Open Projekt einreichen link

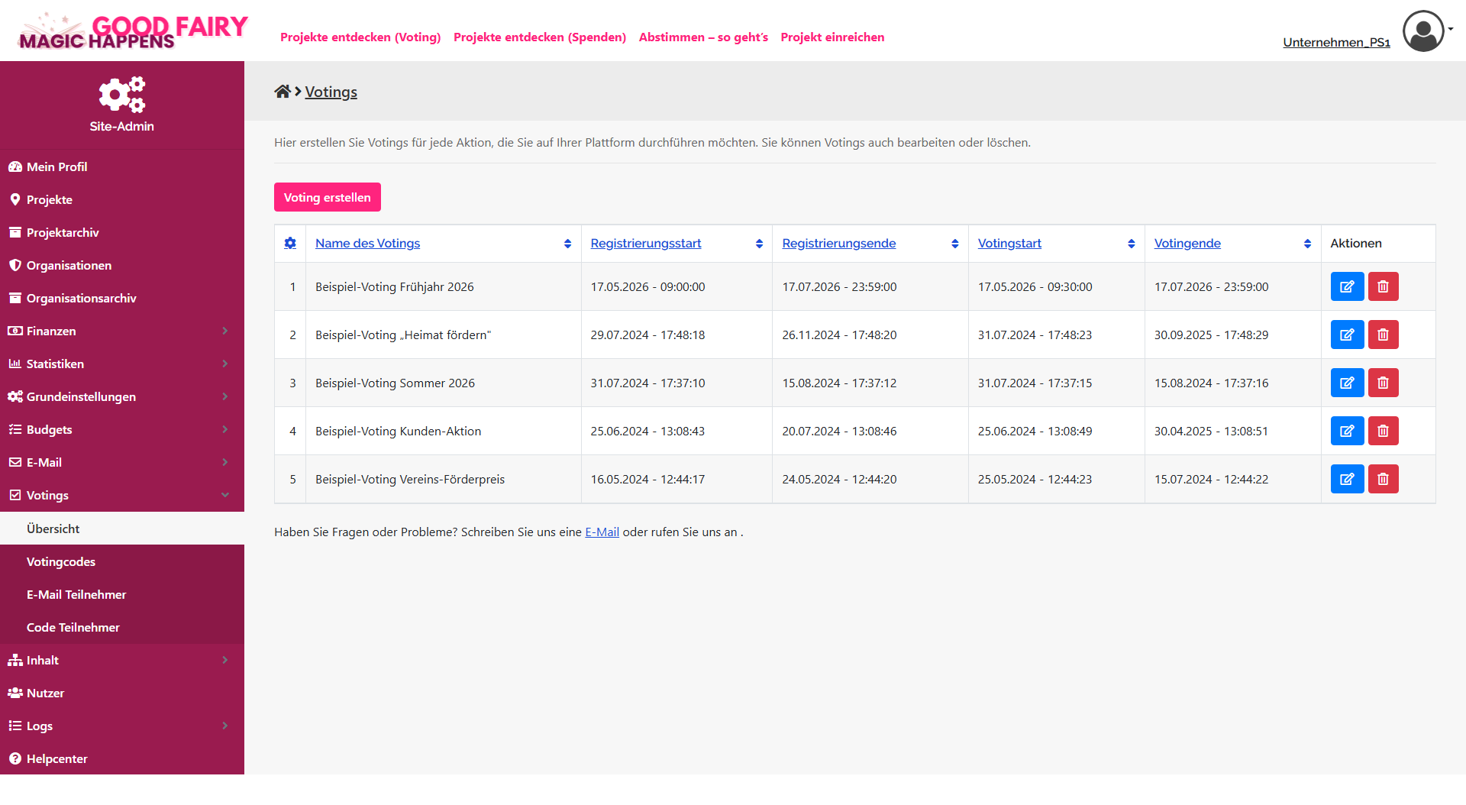tap(832, 37)
